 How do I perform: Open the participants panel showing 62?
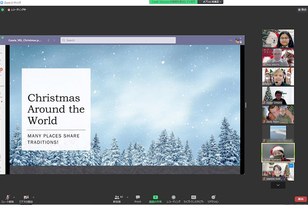118,199
